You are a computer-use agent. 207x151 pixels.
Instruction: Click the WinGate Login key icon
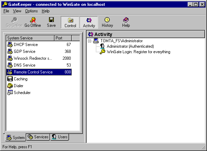(x=102, y=52)
